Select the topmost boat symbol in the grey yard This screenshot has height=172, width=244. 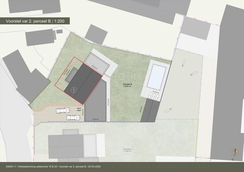tap(184, 63)
